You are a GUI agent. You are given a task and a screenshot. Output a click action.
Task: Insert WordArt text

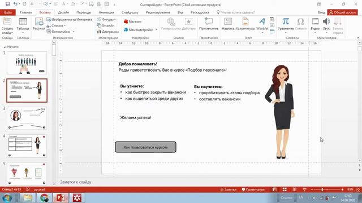pos(262,25)
